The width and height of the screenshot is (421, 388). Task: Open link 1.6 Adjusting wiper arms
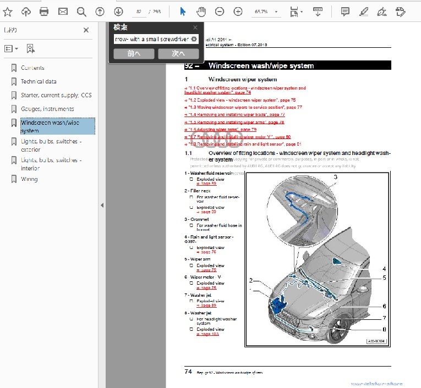[221, 130]
